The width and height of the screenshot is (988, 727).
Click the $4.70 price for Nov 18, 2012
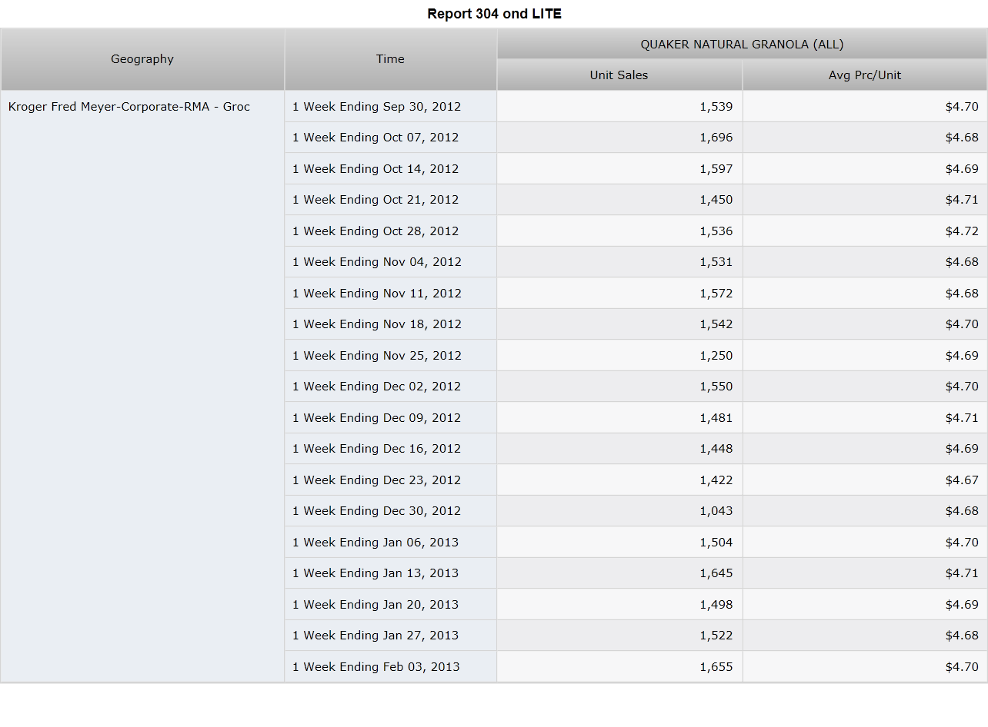click(962, 324)
